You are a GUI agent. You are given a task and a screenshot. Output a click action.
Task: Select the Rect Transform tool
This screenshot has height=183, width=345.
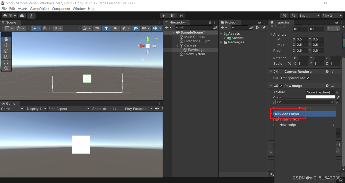click(x=6, y=62)
